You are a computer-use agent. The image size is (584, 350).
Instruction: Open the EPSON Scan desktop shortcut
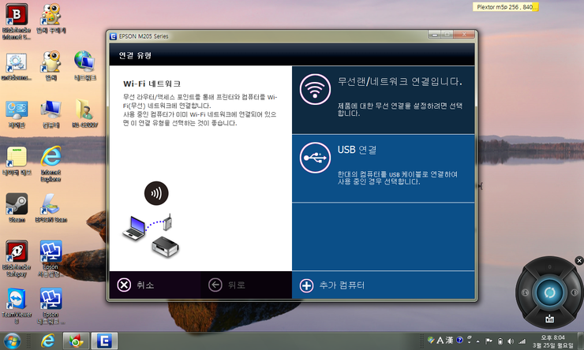[51, 207]
